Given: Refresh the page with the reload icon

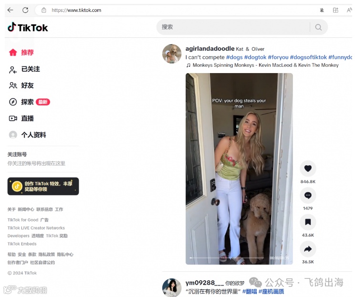Looking at the screenshot, I should [x=25, y=10].
